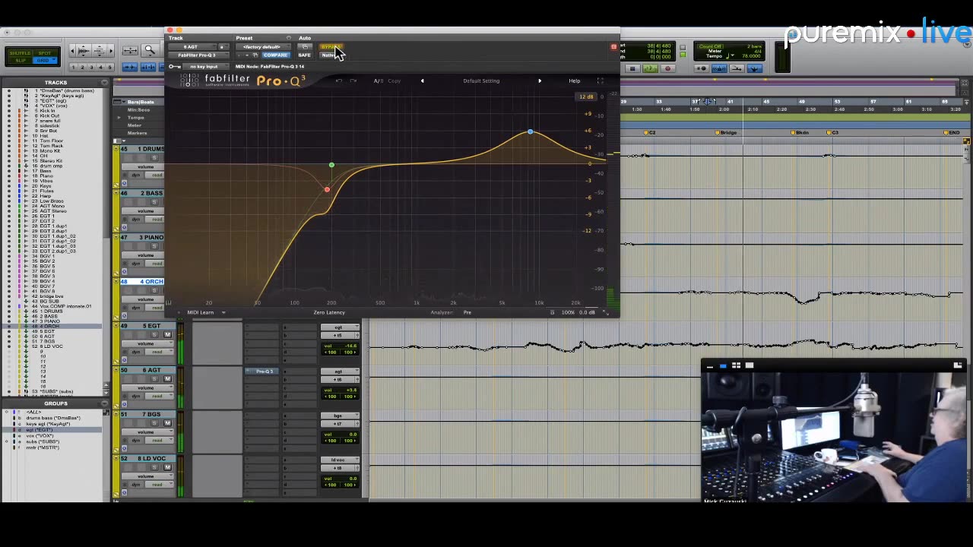
Task: Select the Meter ruler
Action: tap(135, 125)
